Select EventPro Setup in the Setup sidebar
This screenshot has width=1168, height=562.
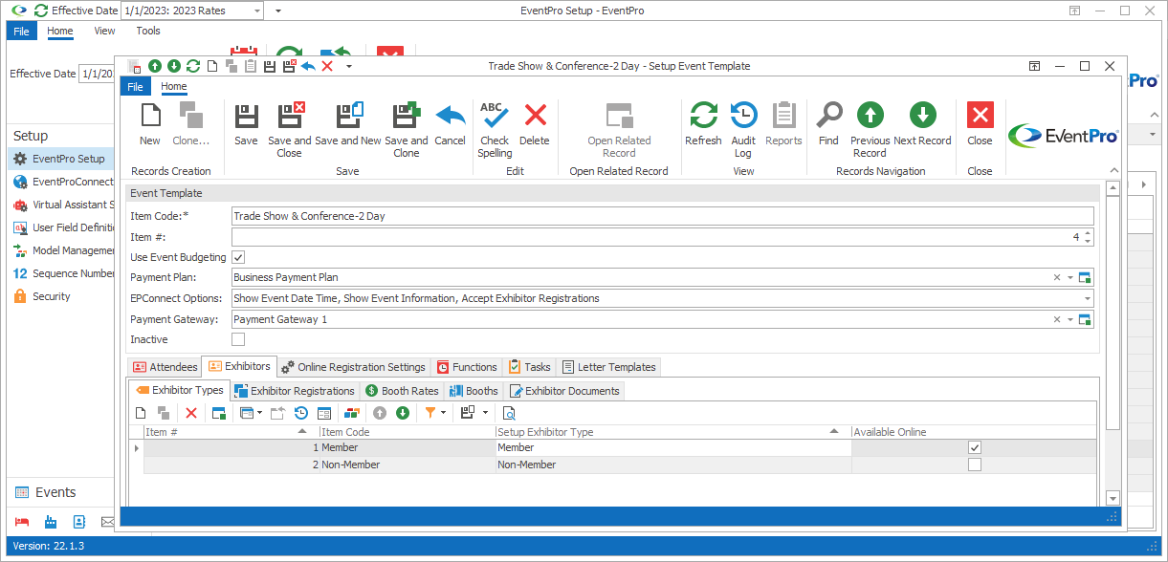60,159
